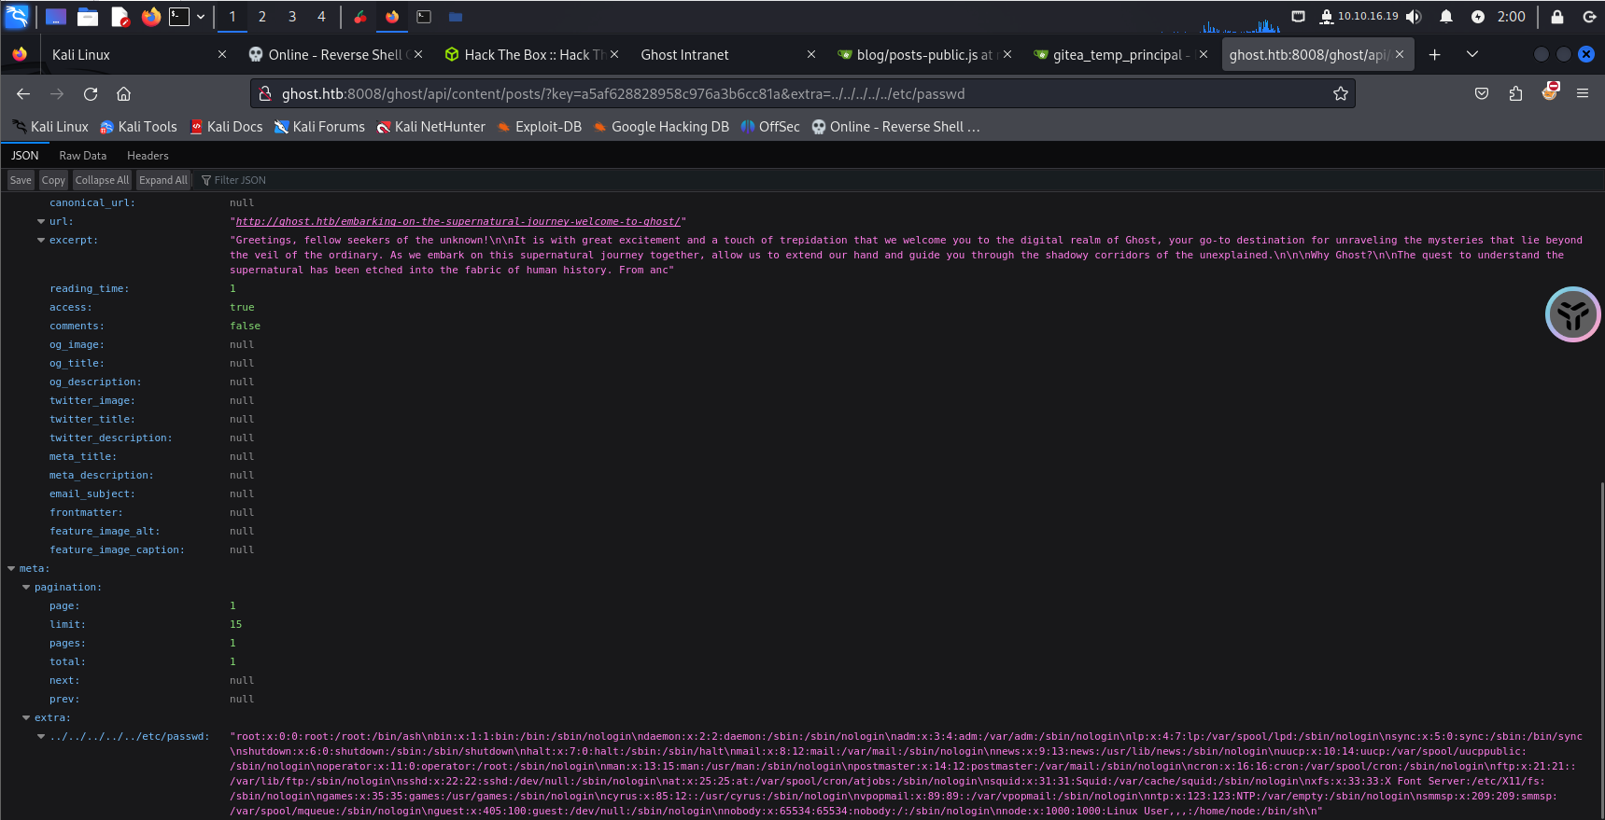Click the floating circular assistant icon
Viewport: 1605px width, 820px height.
click(x=1572, y=314)
